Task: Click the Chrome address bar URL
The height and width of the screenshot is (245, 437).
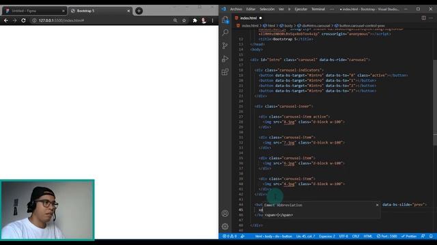Action: [x=61, y=20]
